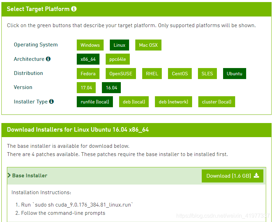Viewport: 273px width, 222px height.
Task: Click the Installation Instructions label
Action: click(x=41, y=192)
